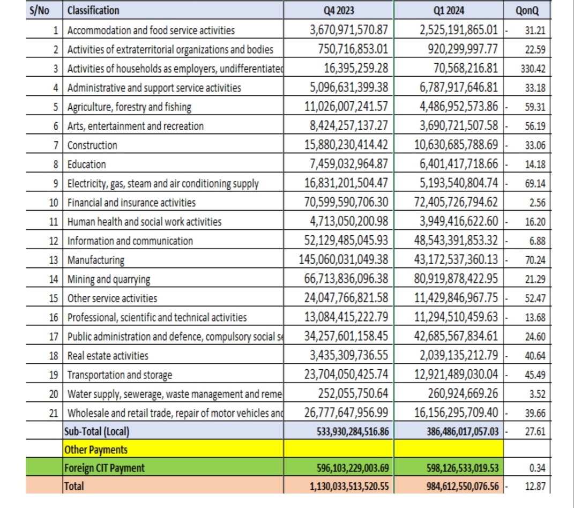Click the value 42,685,567,834.61
Viewport: 574px width, 508px height.
tap(456, 336)
